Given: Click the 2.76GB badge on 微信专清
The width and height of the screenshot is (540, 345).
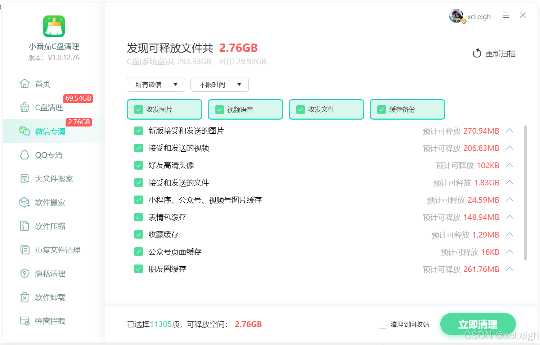Looking at the screenshot, I should [79, 122].
